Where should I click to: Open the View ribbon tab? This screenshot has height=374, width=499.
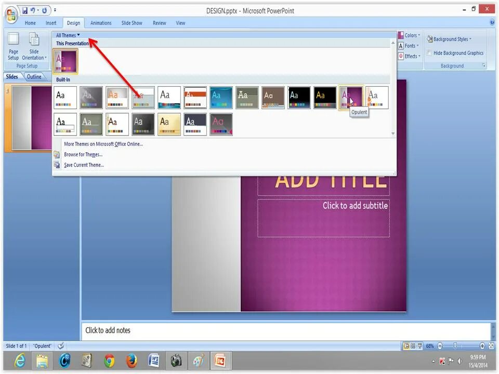coord(180,23)
